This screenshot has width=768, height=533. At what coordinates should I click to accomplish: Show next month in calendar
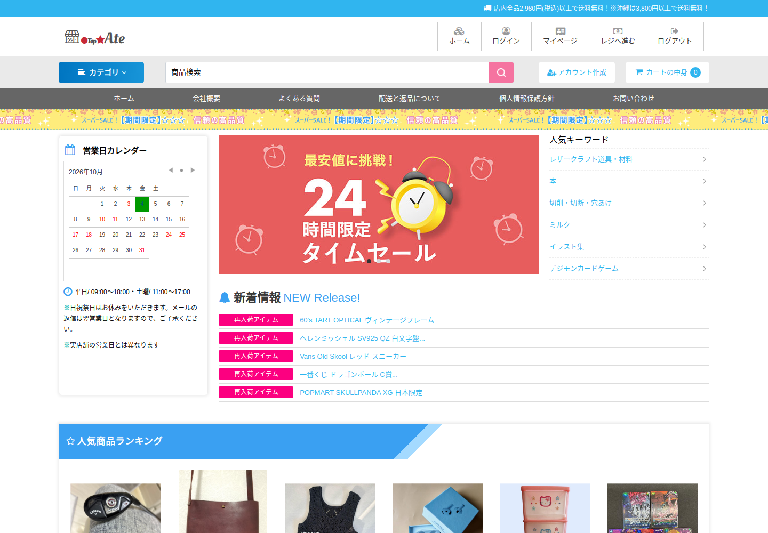click(x=193, y=171)
